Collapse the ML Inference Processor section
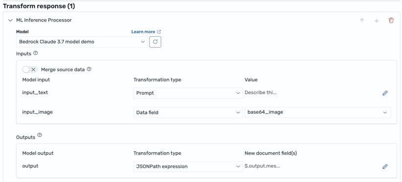Image resolution: width=402 pixels, height=182 pixels. [10, 20]
